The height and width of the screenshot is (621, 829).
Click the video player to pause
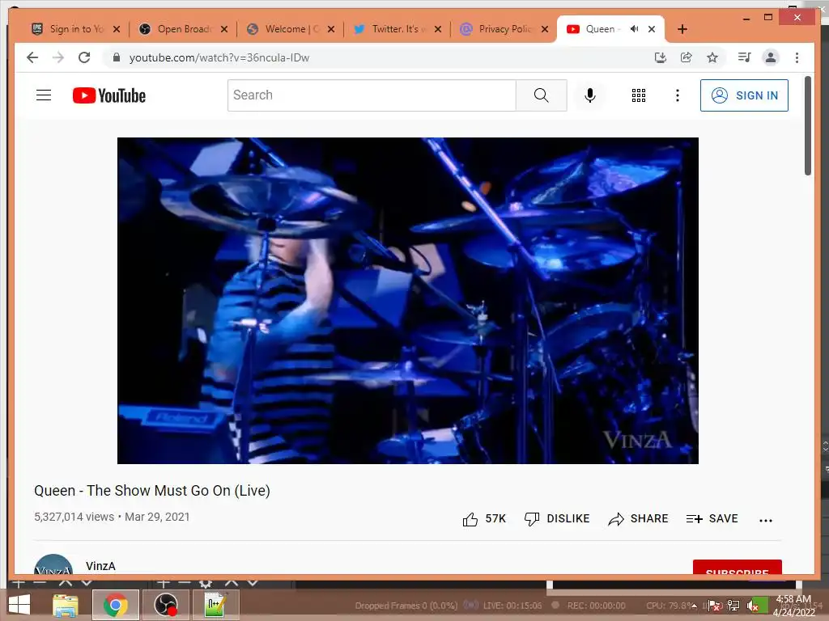[x=408, y=301]
